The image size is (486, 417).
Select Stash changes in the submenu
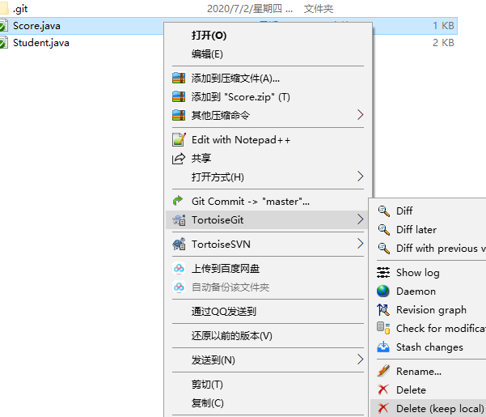[429, 347]
